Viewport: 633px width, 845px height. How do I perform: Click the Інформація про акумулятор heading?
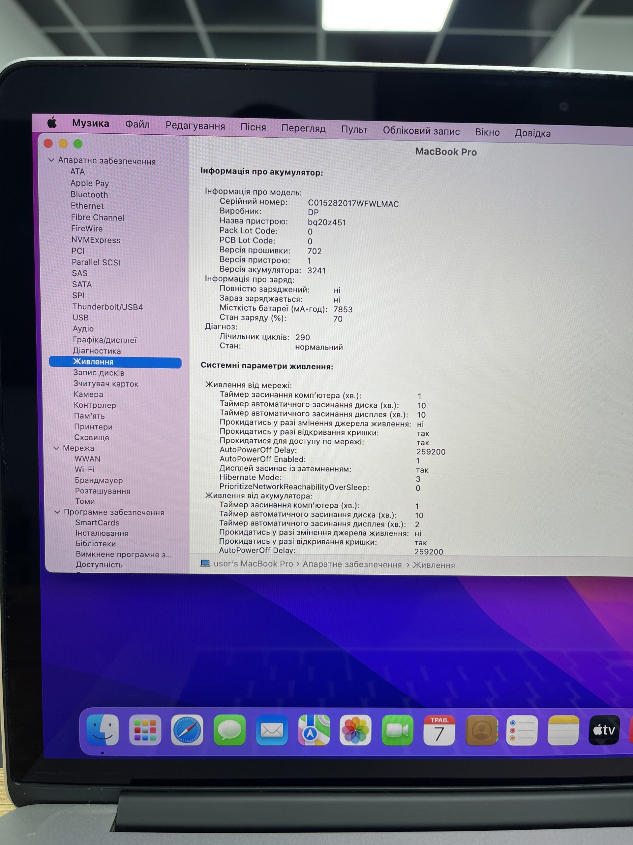point(262,172)
